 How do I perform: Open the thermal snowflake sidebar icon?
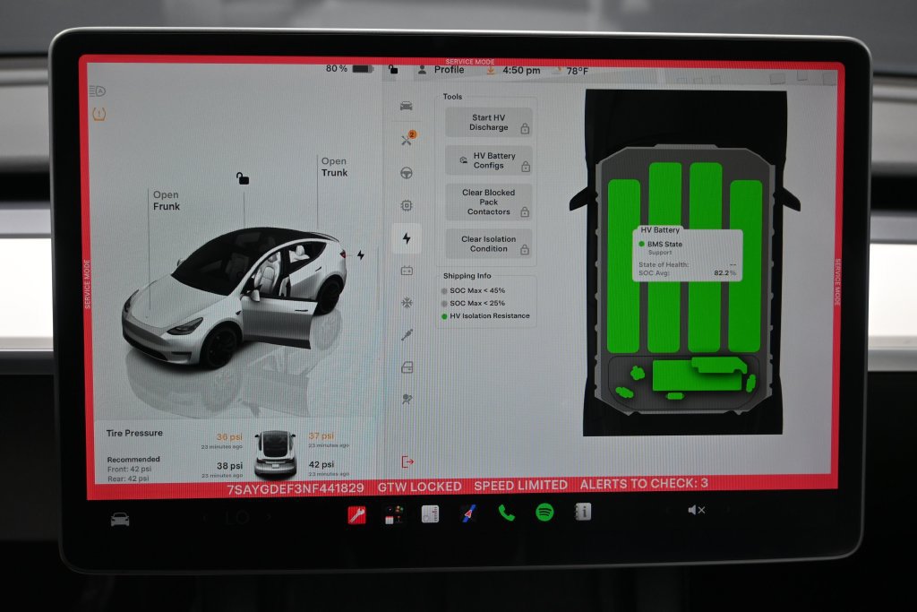[x=407, y=303]
